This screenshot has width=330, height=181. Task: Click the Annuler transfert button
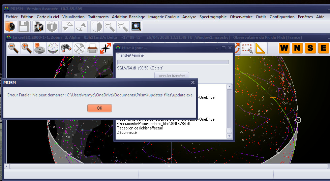coord(172,76)
